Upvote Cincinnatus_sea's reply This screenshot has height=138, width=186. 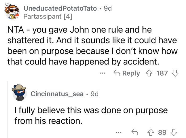point(152,132)
